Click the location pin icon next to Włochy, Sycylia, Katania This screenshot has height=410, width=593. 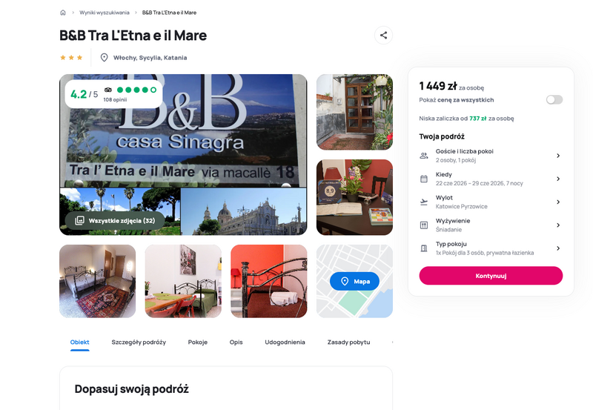point(104,58)
